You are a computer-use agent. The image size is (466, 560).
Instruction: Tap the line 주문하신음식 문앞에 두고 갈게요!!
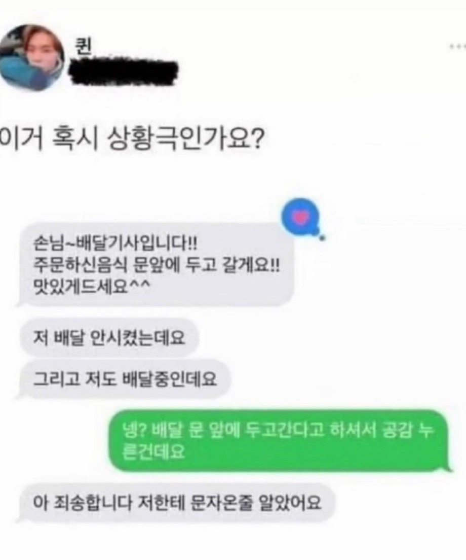(x=156, y=265)
